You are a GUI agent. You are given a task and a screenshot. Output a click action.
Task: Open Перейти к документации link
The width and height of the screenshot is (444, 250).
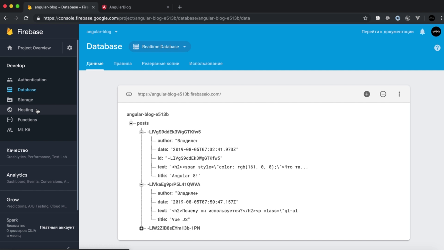coord(387,32)
